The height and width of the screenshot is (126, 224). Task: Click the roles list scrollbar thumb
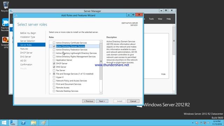tap(101, 61)
